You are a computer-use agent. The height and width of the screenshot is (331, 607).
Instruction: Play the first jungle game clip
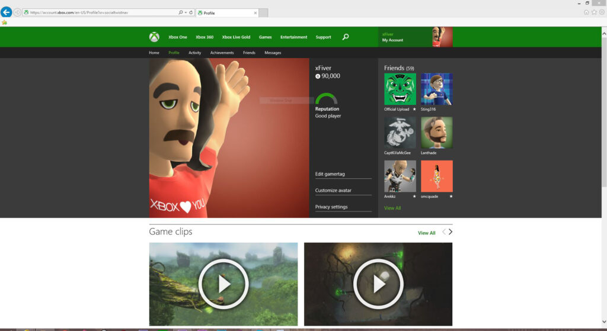(223, 284)
